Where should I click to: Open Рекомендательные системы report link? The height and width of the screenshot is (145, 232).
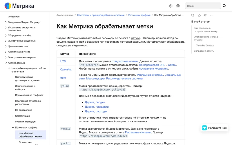124,78
